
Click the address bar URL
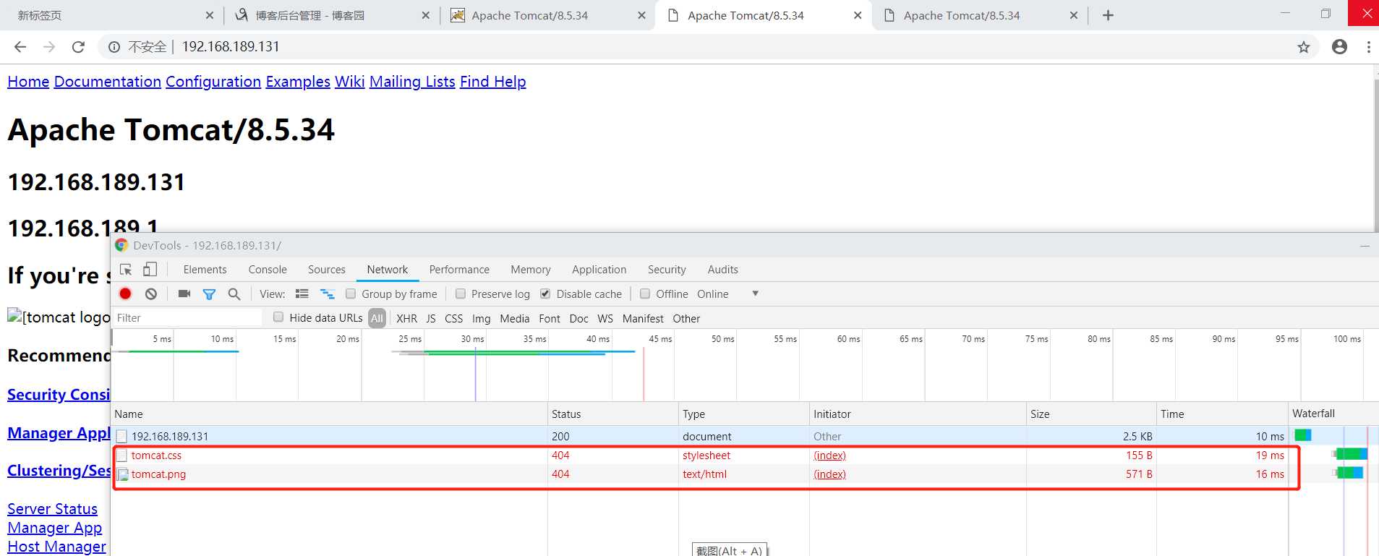pyautogui.click(x=231, y=47)
